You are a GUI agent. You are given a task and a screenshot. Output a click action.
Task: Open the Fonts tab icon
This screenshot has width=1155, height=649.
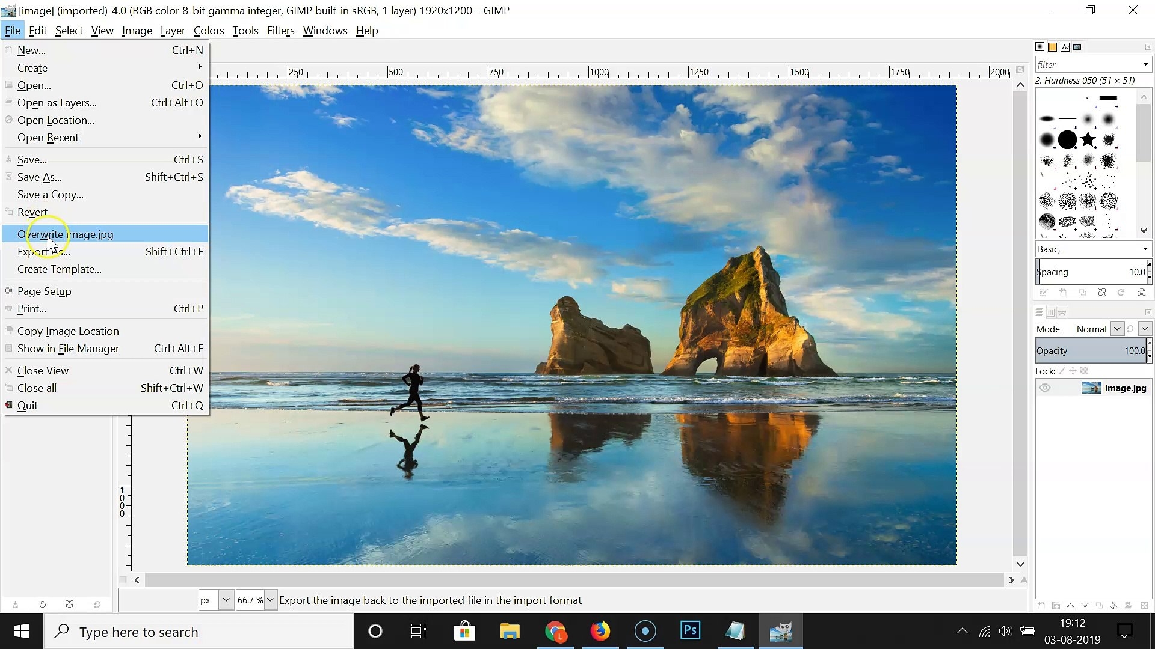[x=1065, y=47]
